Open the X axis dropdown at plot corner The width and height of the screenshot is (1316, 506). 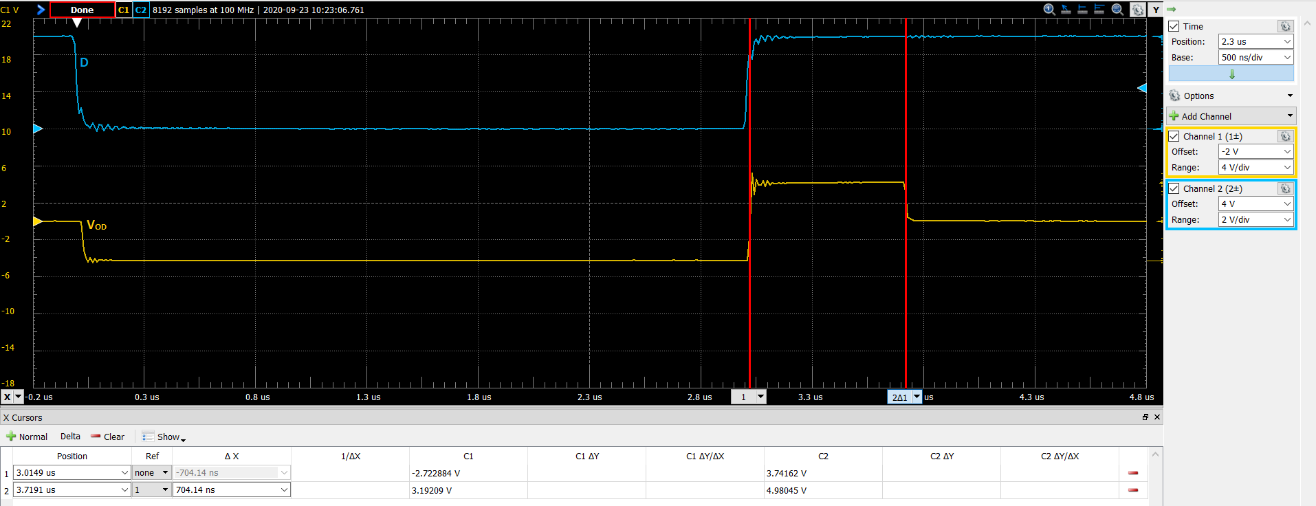coord(19,397)
